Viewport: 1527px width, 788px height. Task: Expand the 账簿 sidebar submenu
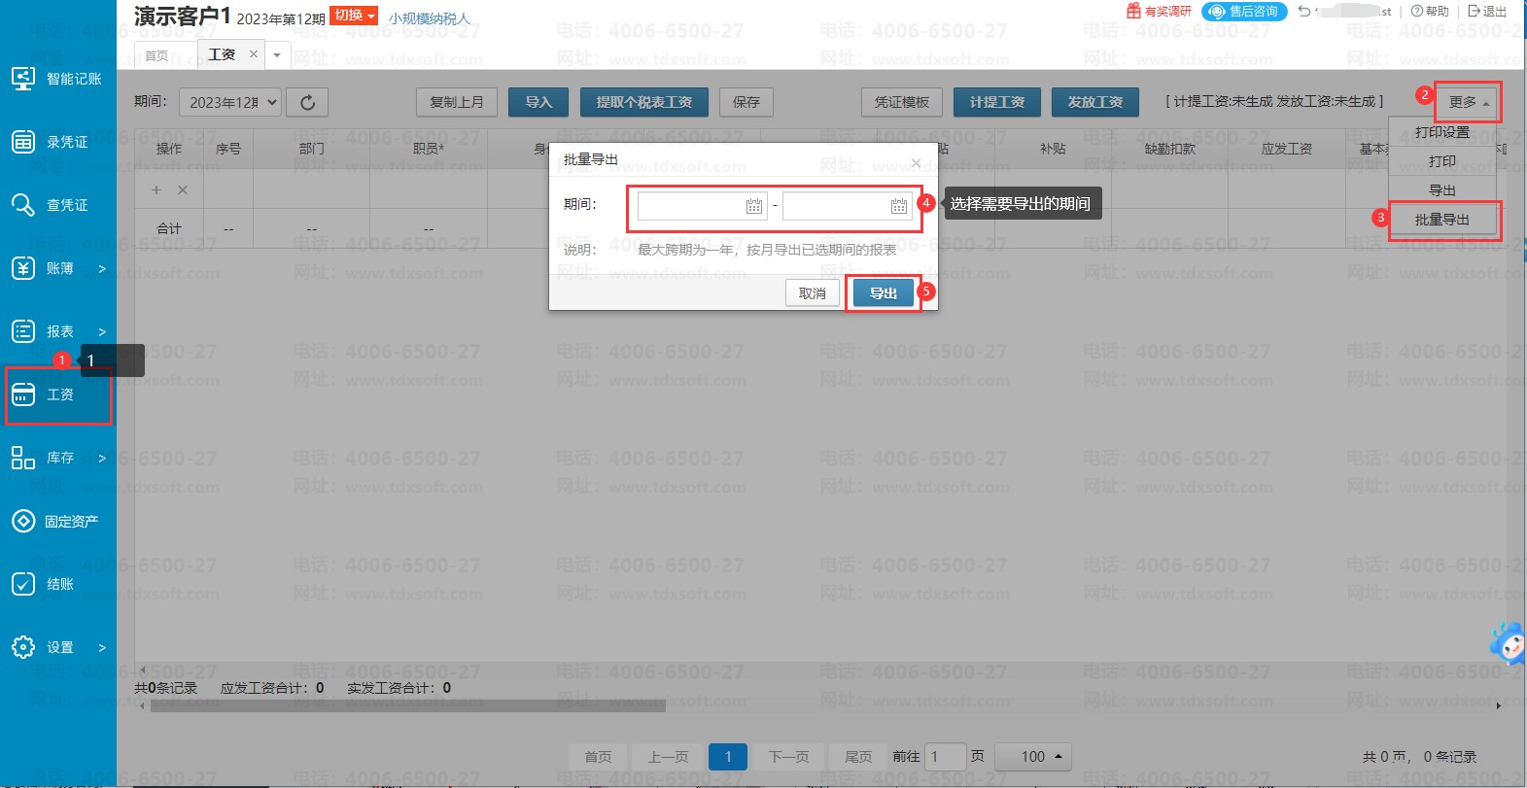pyautogui.click(x=101, y=268)
